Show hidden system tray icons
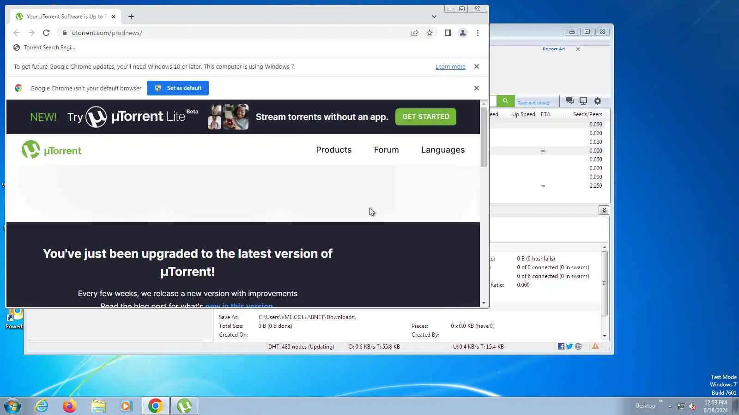 click(x=670, y=406)
